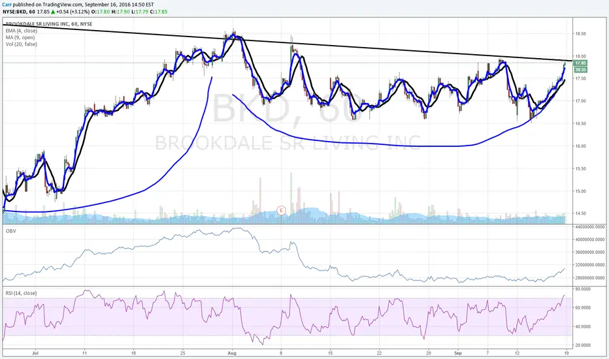
Task: Click 15.50 on the price axis
Action: tap(580, 168)
